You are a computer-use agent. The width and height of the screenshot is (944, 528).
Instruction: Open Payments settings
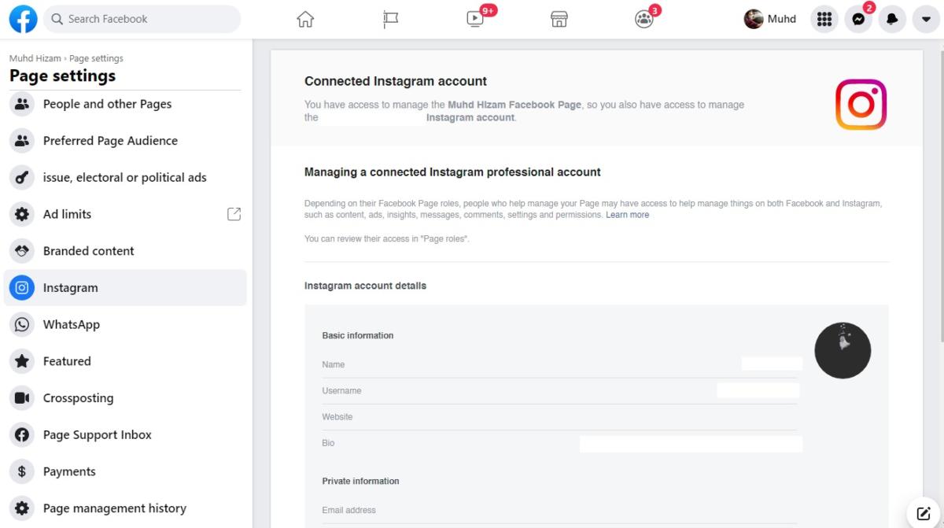126,471
